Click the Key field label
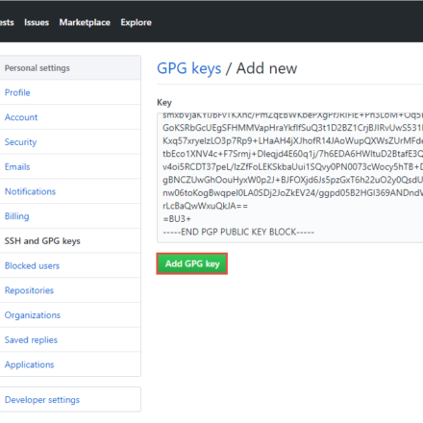 point(164,103)
